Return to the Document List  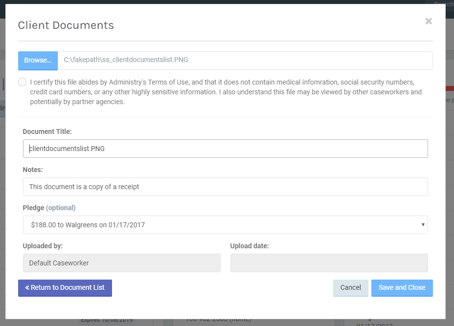click(x=65, y=288)
